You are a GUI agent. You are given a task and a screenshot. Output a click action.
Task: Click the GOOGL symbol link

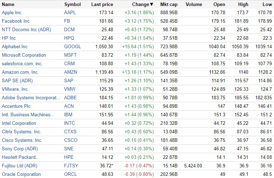point(73,46)
